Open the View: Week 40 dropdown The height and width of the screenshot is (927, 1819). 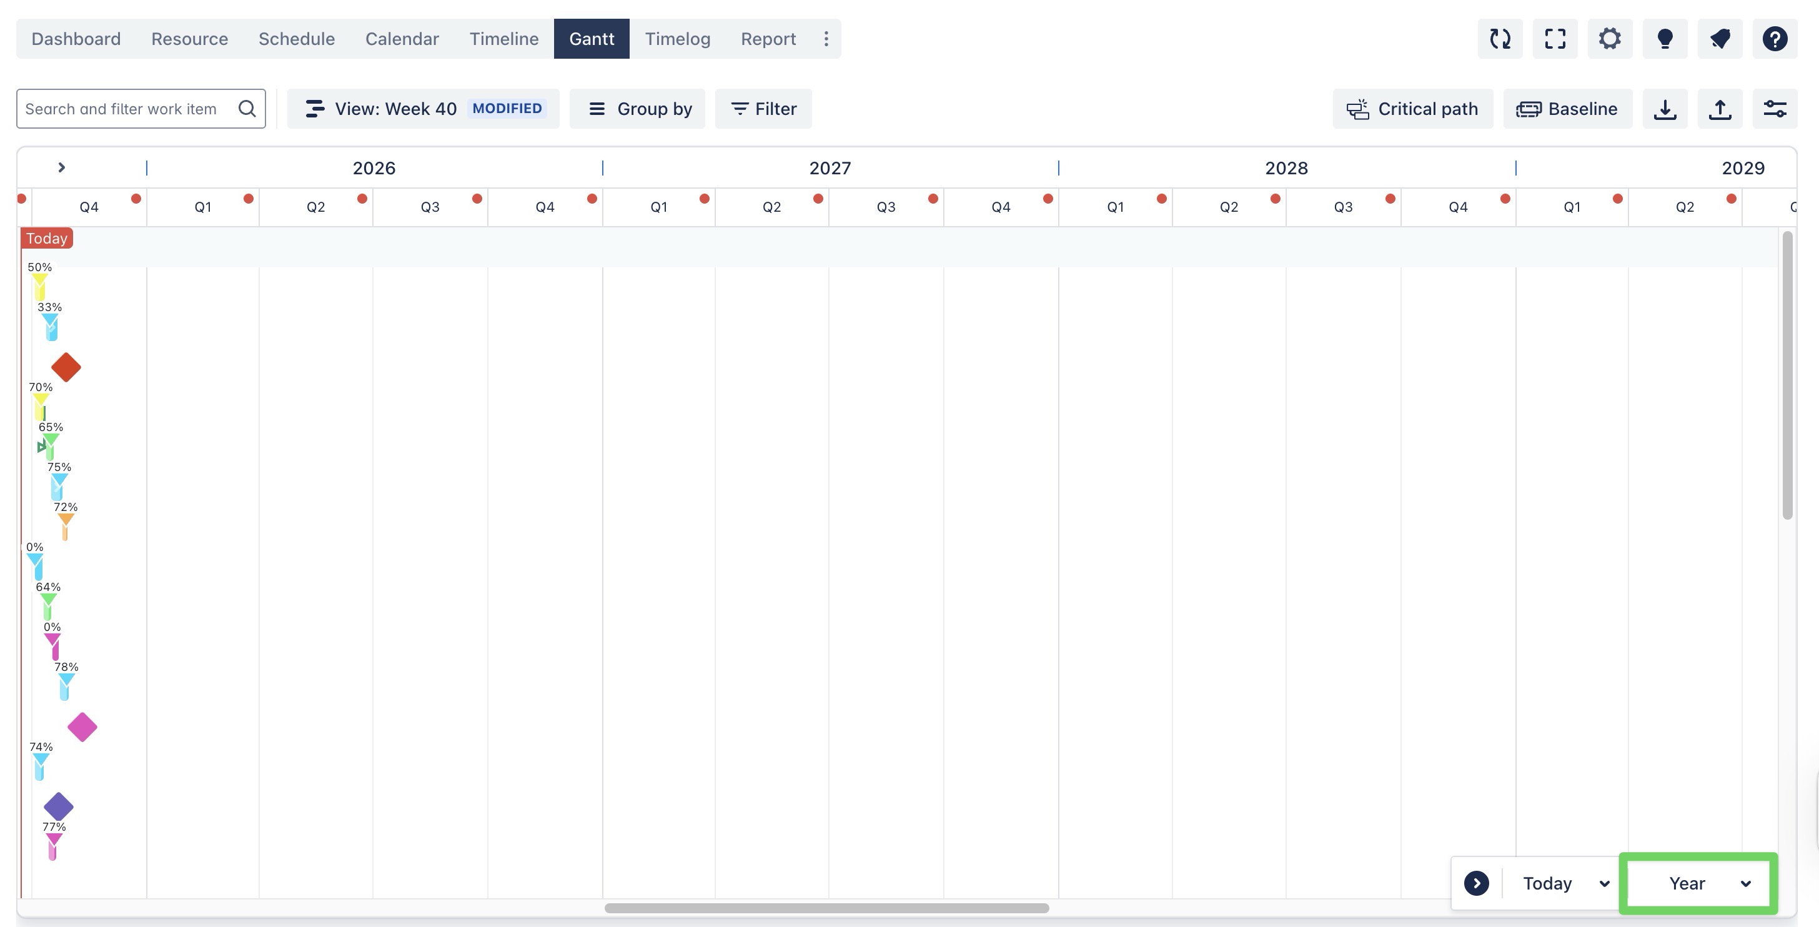click(x=423, y=109)
